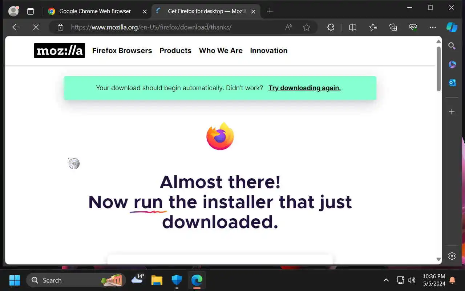Switch to Google Chrome Web Browser tab
The height and width of the screenshot is (291, 465).
click(95, 11)
